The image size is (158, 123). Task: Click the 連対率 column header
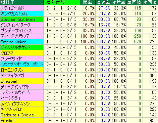pos(103,2)
